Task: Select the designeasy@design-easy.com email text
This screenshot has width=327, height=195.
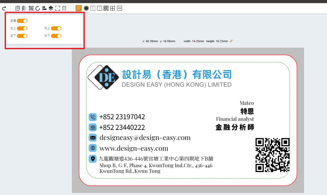Action: point(145,137)
